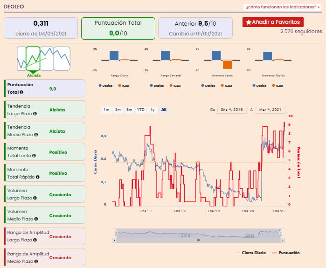The height and width of the screenshot is (268, 326).
Task: Click navigator scrollbar right arrow
Action: [283, 241]
